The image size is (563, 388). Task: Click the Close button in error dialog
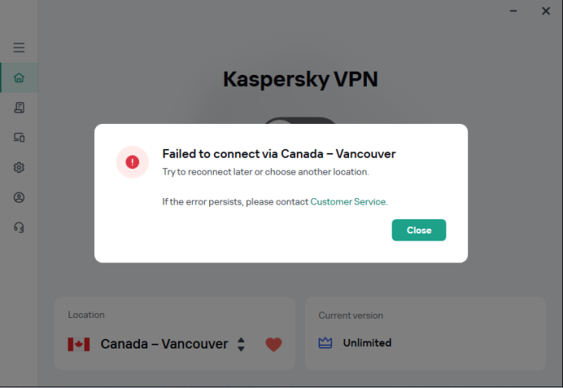point(418,230)
